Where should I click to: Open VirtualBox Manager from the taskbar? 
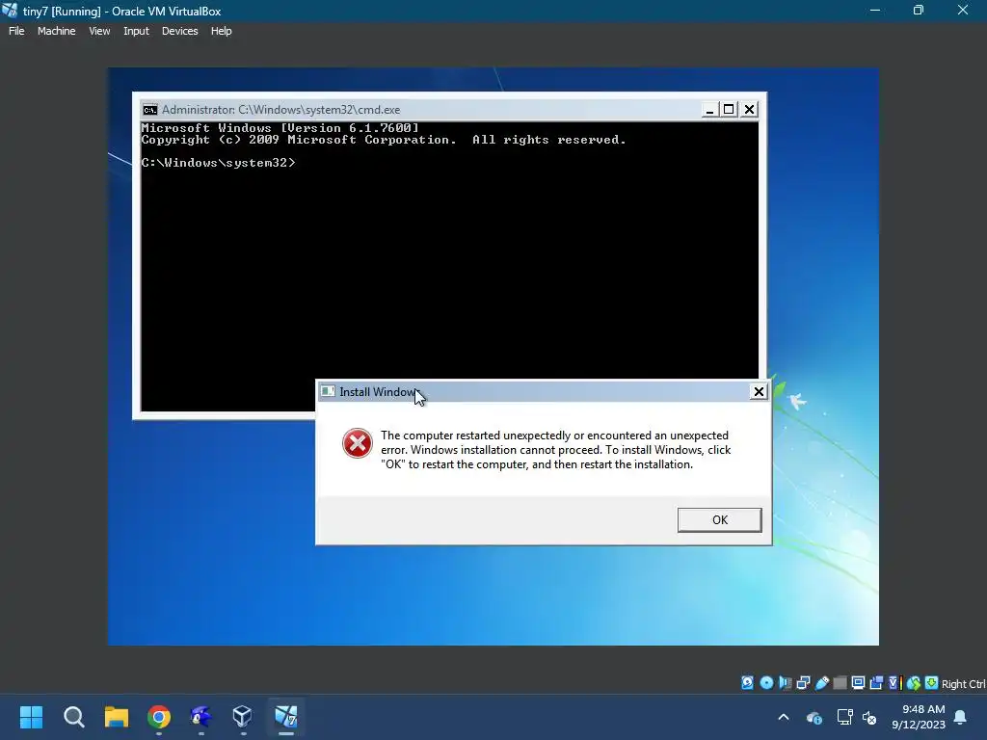tap(243, 717)
